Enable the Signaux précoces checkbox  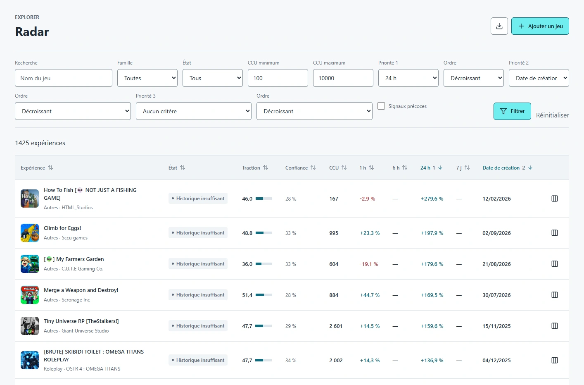(381, 106)
